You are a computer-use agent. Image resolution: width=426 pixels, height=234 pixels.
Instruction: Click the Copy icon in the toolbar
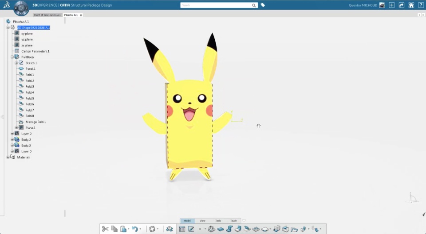coord(114,229)
